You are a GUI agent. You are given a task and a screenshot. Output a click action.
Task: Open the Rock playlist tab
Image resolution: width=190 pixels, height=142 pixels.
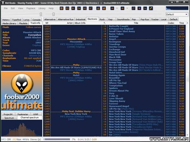[102, 20]
